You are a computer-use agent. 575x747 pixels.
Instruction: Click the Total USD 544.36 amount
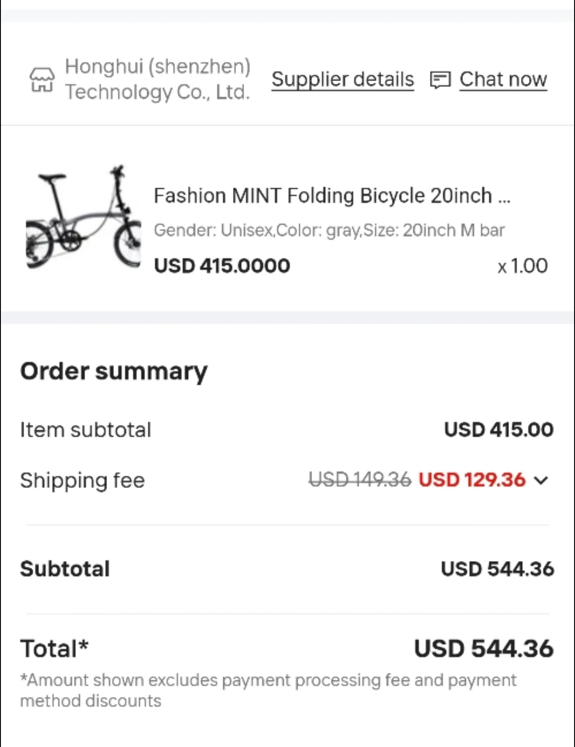(x=484, y=649)
